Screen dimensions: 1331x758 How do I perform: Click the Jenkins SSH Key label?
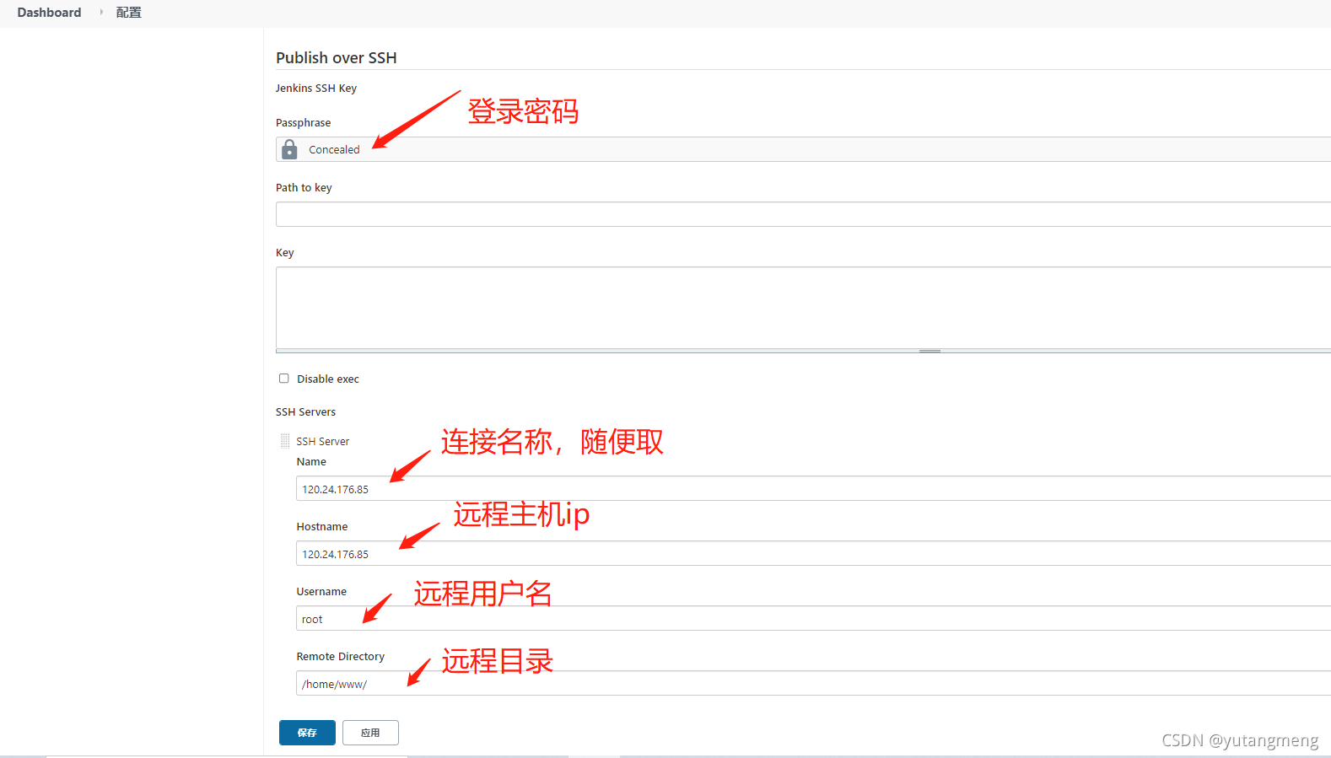[316, 88]
